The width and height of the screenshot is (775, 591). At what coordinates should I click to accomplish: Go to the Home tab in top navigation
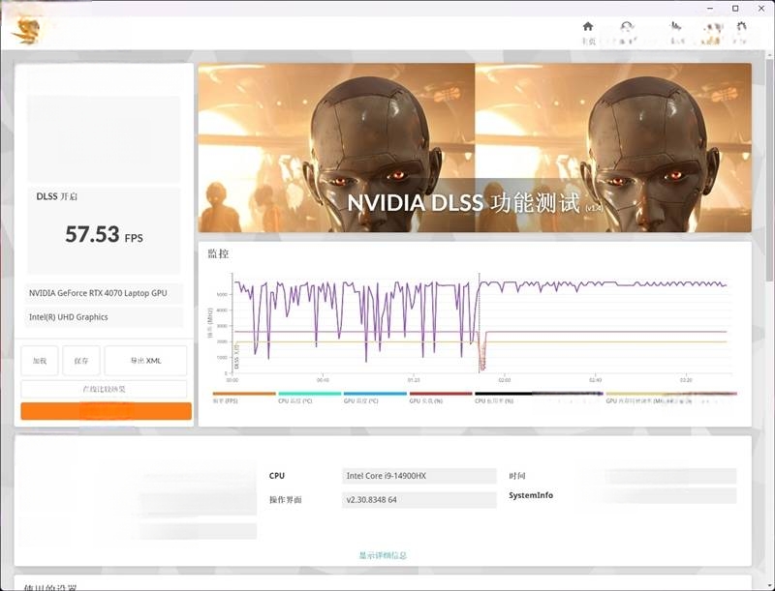click(x=588, y=32)
